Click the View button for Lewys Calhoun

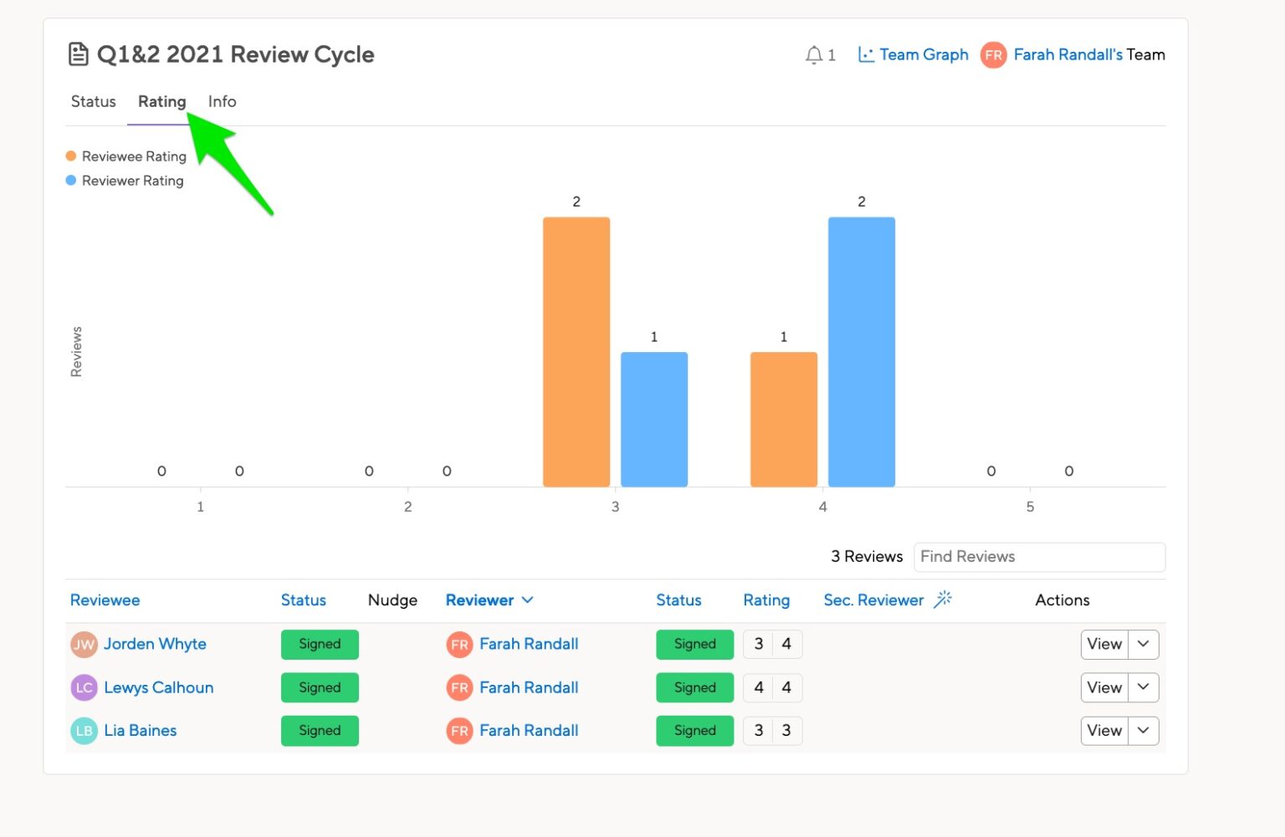pos(1103,687)
